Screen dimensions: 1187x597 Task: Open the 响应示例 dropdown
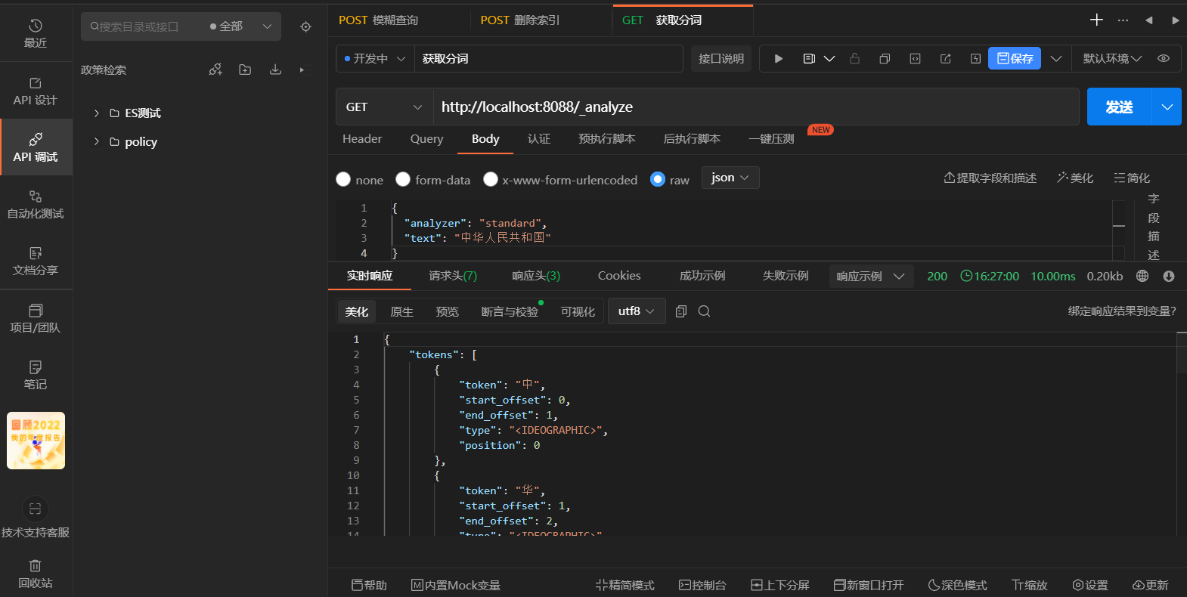pyautogui.click(x=871, y=276)
